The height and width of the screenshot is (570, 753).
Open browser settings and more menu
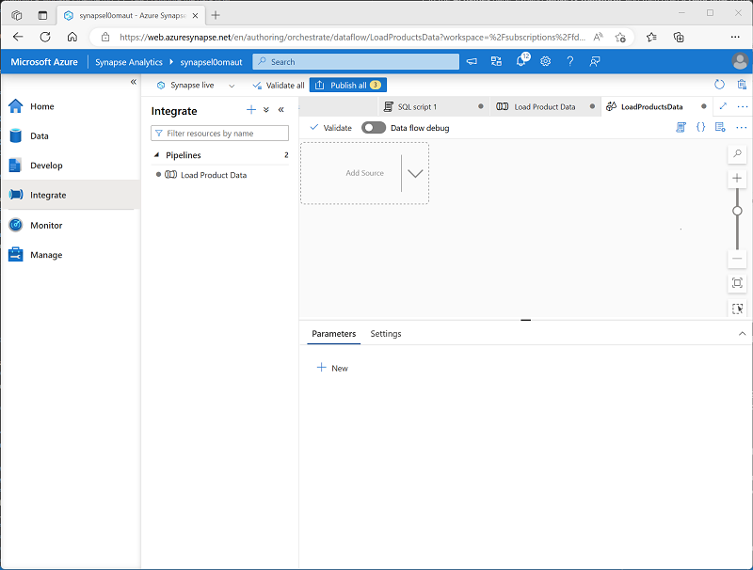[735, 37]
